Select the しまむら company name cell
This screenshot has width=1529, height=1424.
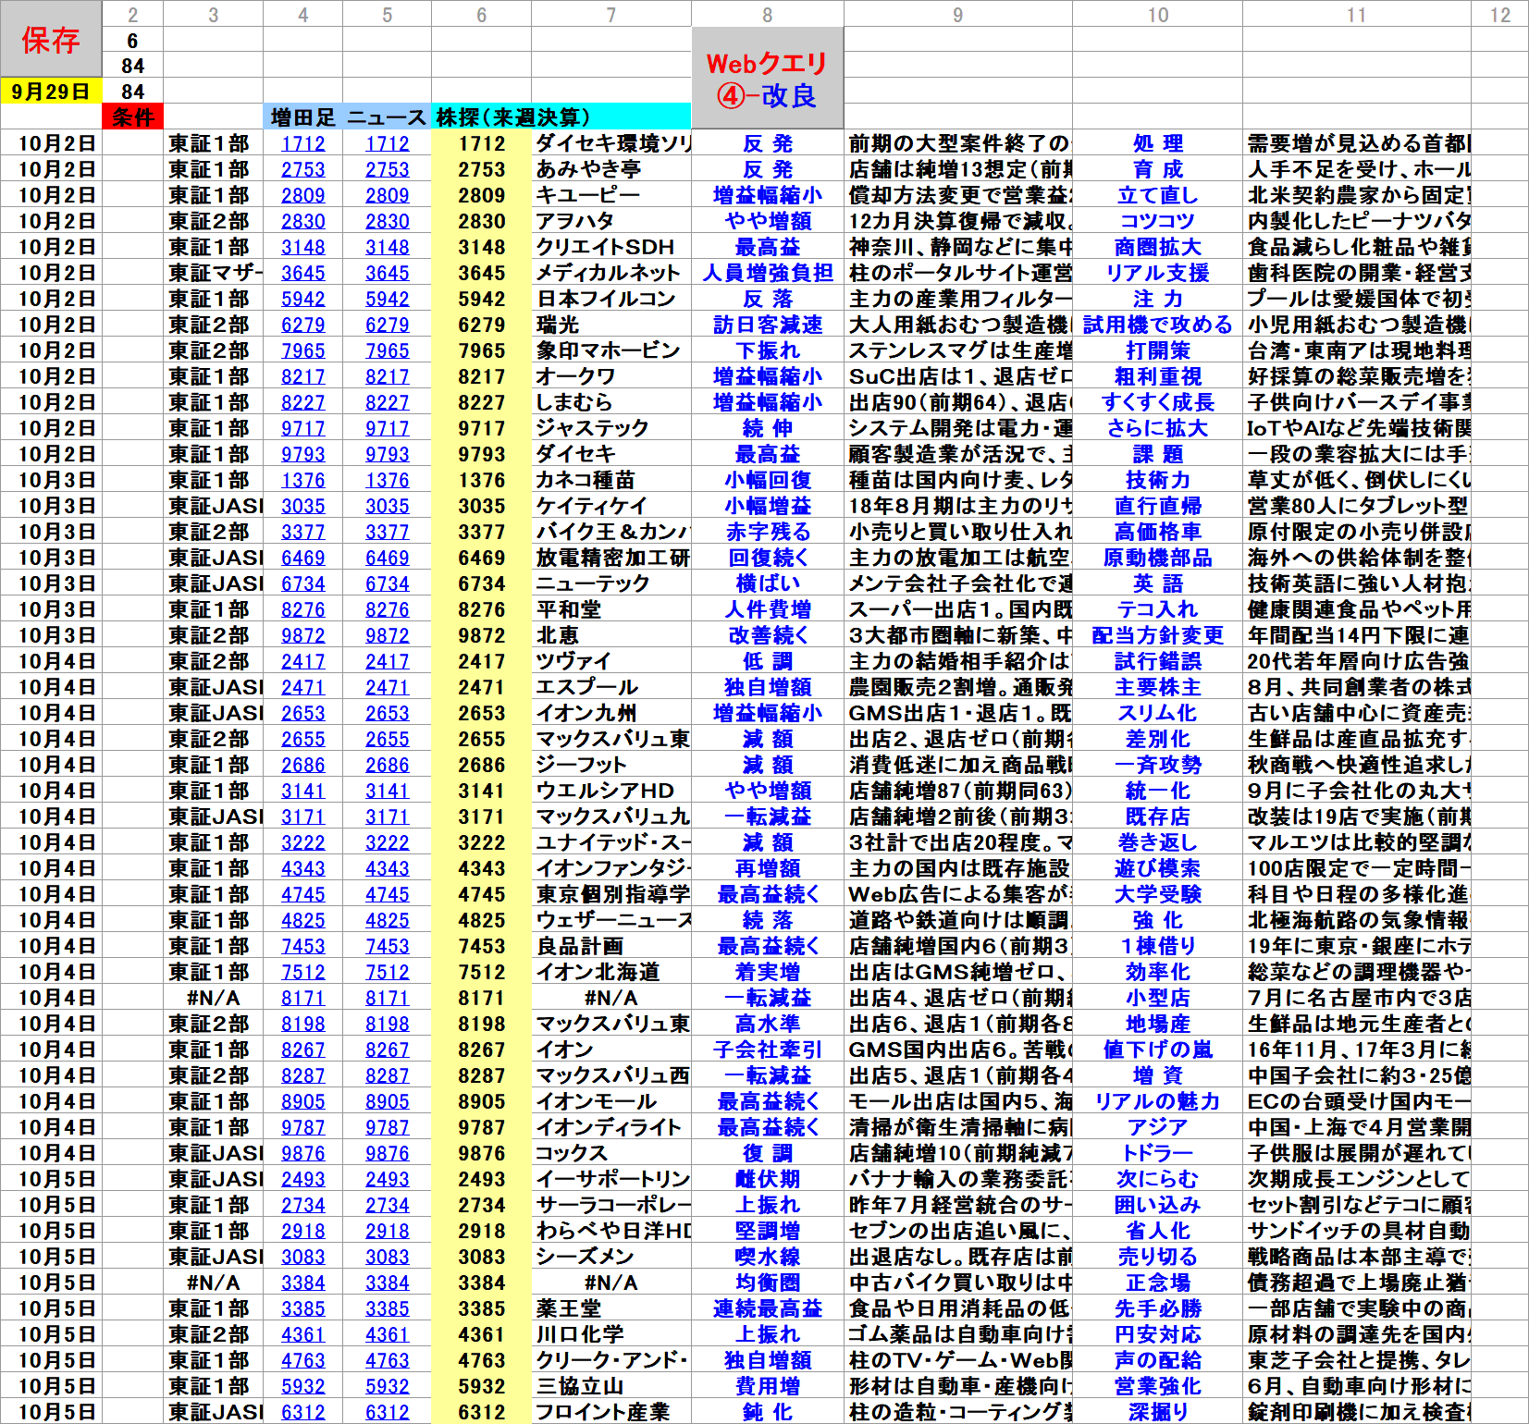(611, 402)
